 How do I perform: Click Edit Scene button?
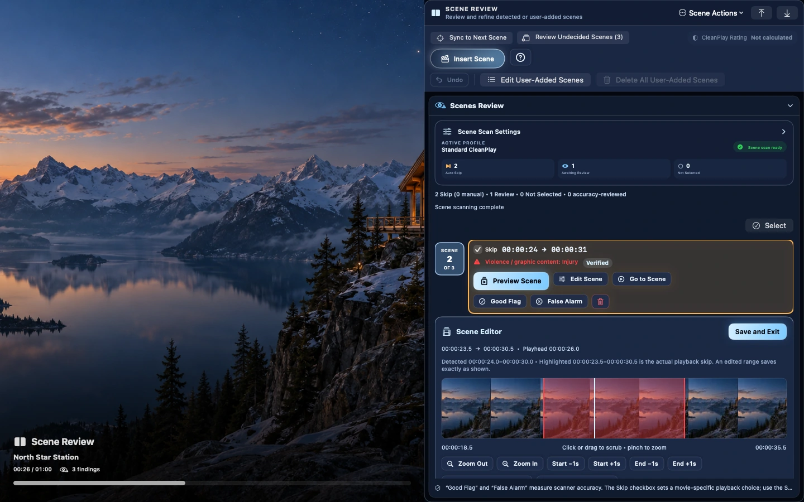(581, 279)
